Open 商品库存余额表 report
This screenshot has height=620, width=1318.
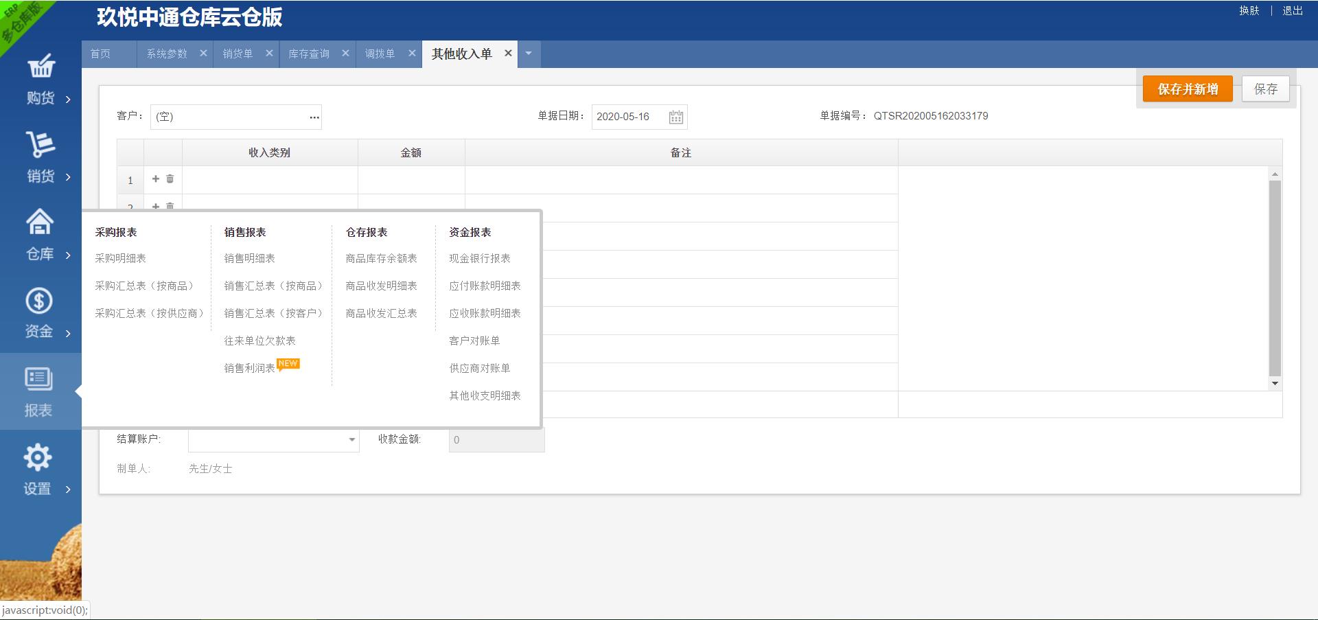pyautogui.click(x=382, y=258)
